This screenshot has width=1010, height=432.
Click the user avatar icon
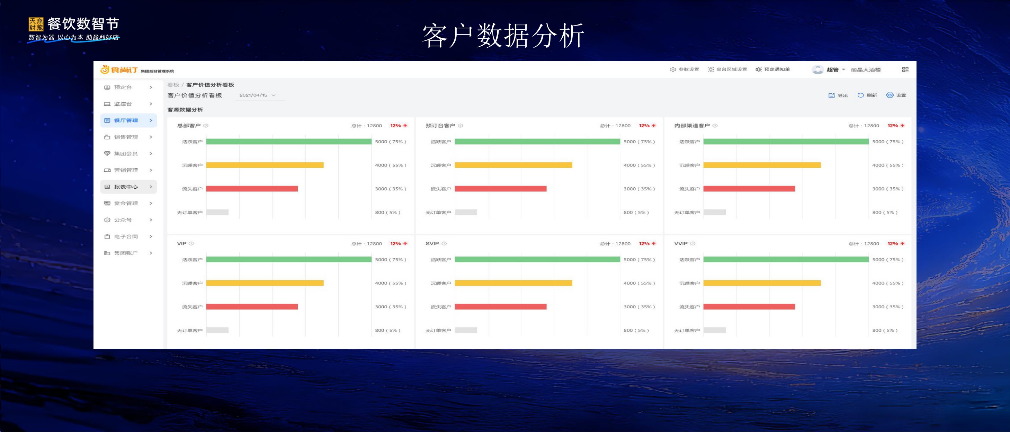[817, 69]
